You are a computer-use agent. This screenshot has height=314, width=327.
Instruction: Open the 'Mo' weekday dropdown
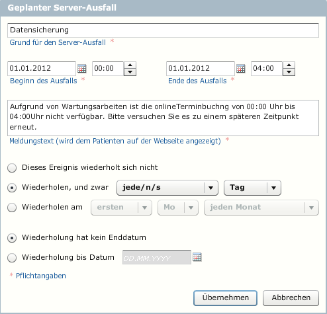click(x=178, y=208)
